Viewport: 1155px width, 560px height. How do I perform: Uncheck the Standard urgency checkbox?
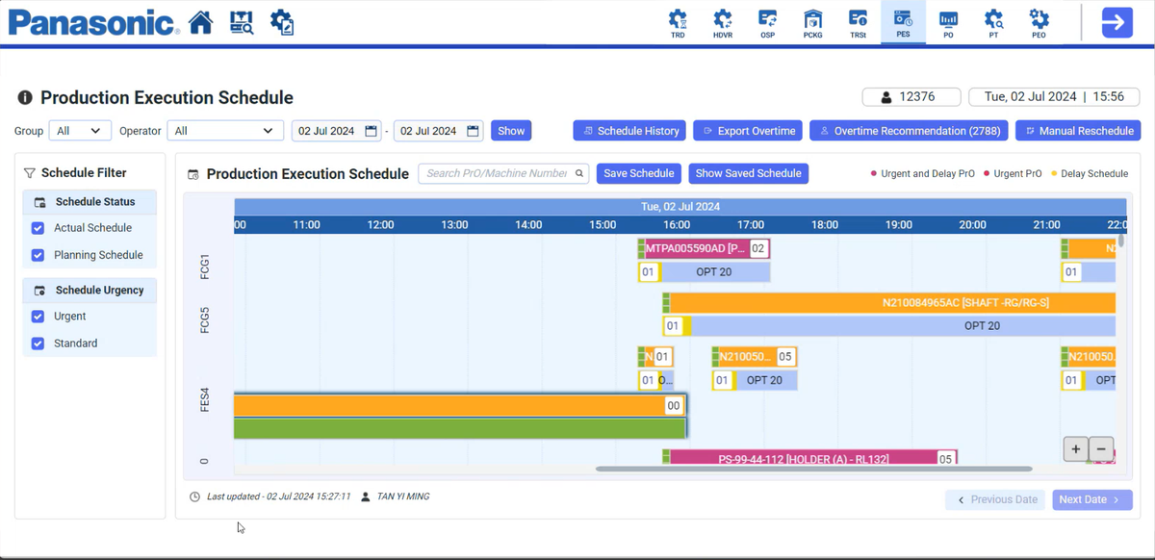[x=38, y=343]
